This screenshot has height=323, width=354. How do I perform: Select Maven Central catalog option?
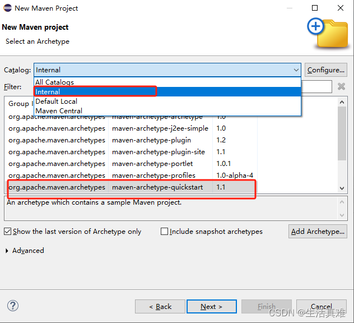pos(167,111)
